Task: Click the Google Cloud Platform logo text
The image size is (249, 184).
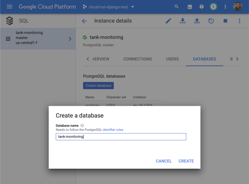Action: [x=47, y=7]
